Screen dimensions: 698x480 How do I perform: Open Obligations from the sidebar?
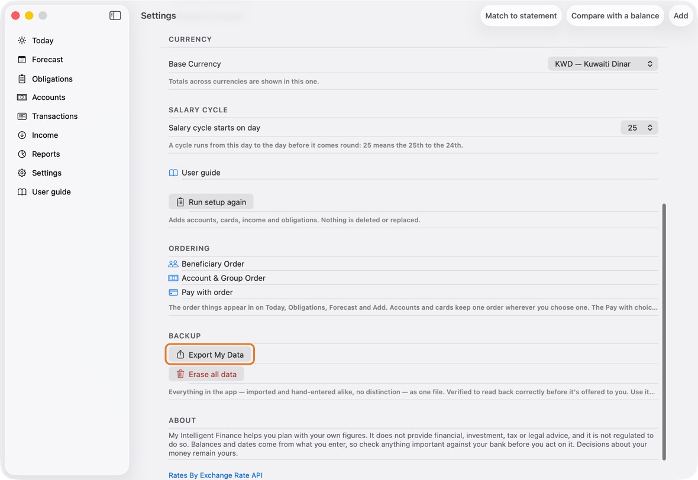(x=52, y=79)
